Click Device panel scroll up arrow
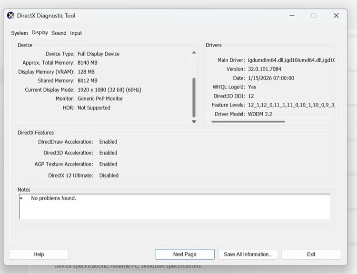The height and width of the screenshot is (274, 357). pyautogui.click(x=194, y=53)
